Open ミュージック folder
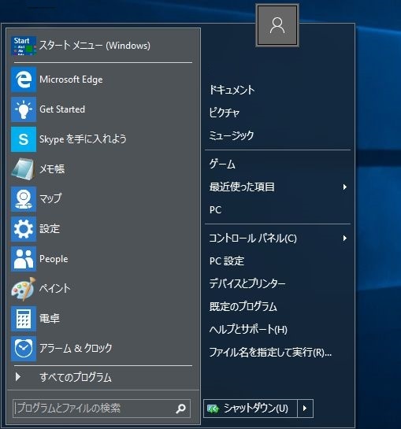This screenshot has height=429, width=401. [x=232, y=135]
